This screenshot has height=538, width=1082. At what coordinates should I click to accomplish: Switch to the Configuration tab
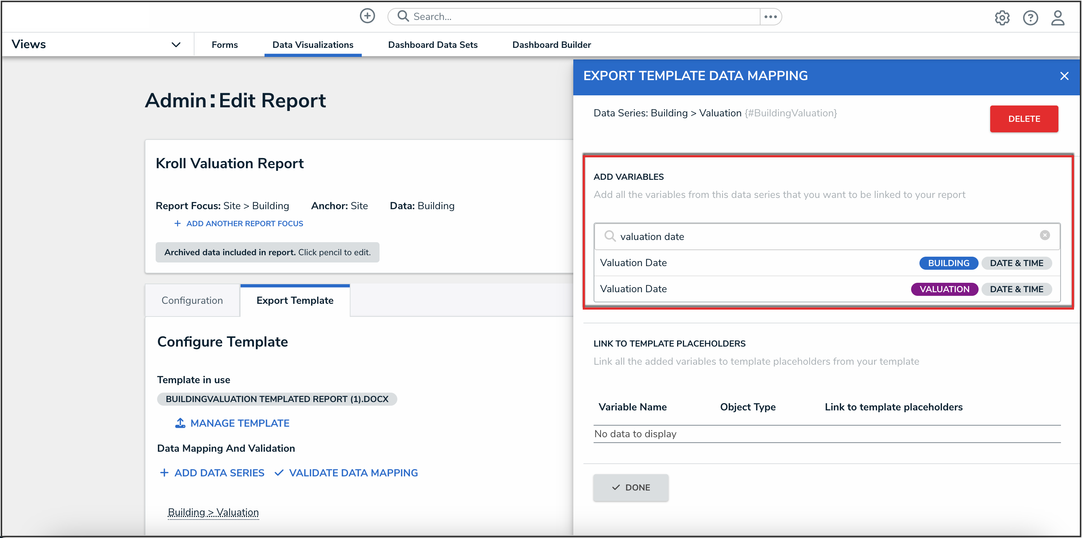(192, 301)
